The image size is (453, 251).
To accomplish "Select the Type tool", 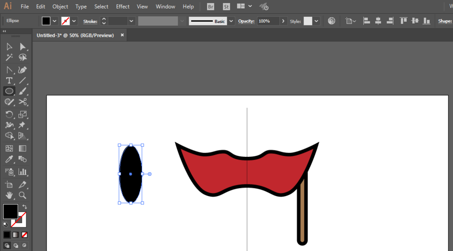I will point(9,80).
